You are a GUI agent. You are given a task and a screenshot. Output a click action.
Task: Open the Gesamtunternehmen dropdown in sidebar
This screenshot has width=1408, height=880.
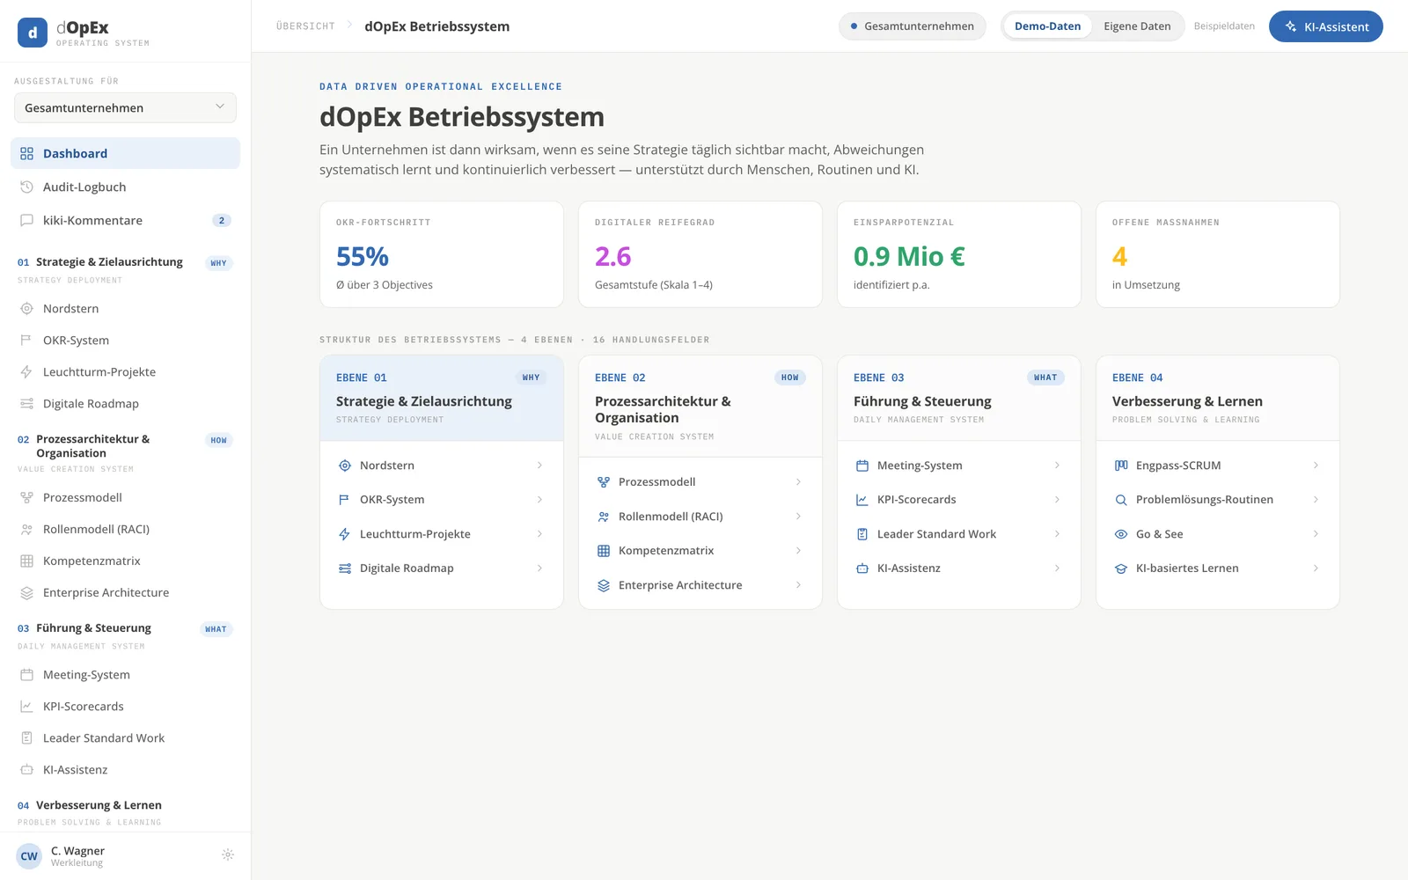coord(125,107)
